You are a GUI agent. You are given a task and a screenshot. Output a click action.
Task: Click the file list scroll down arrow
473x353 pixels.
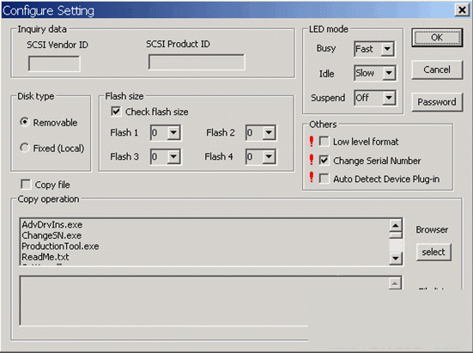click(x=396, y=259)
